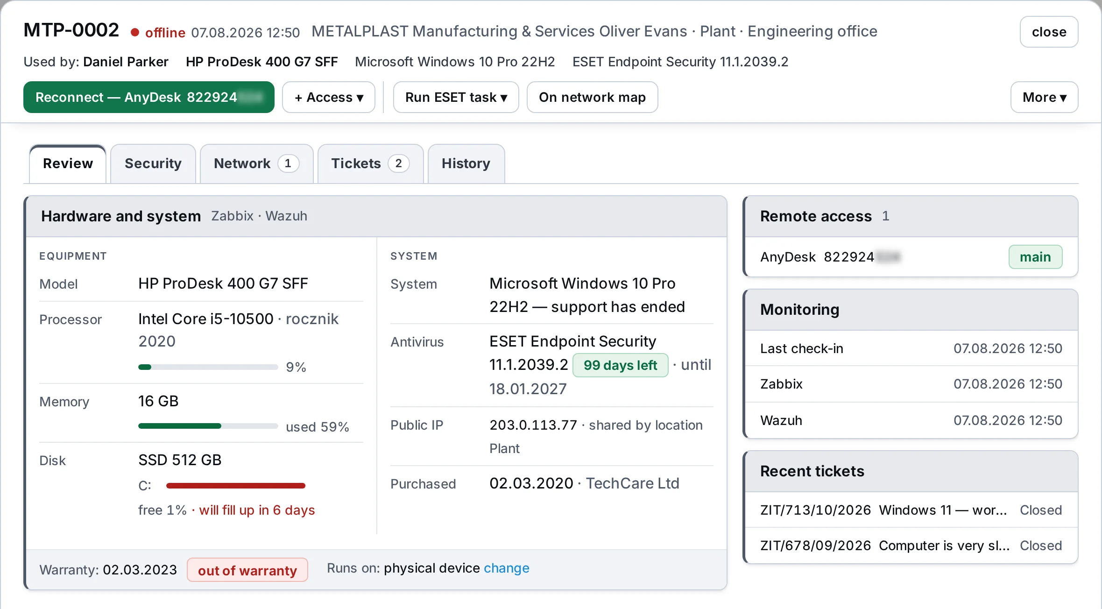Open the + Access dropdown
Viewport: 1102px width, 609px height.
(x=329, y=97)
